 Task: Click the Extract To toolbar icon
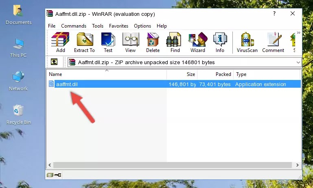[x=84, y=42]
